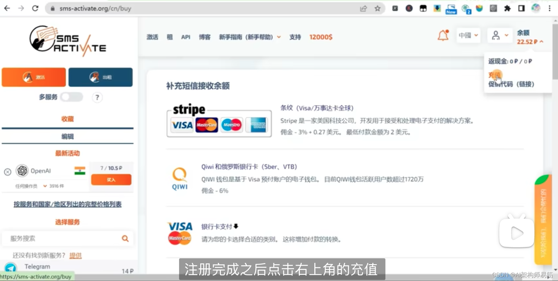The image size is (558, 281).
Task: Click the page vertical scrollbar
Action: point(555,52)
